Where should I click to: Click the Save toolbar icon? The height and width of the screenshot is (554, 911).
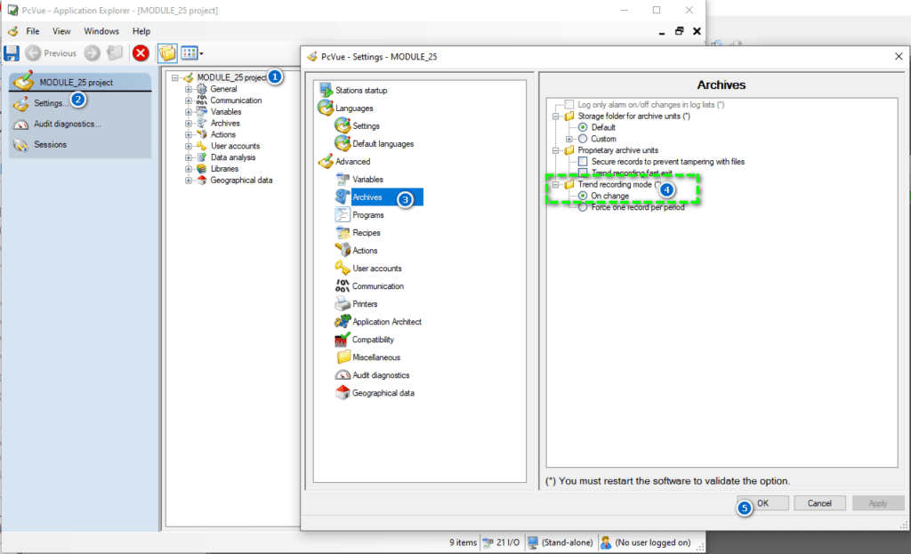pos(12,53)
